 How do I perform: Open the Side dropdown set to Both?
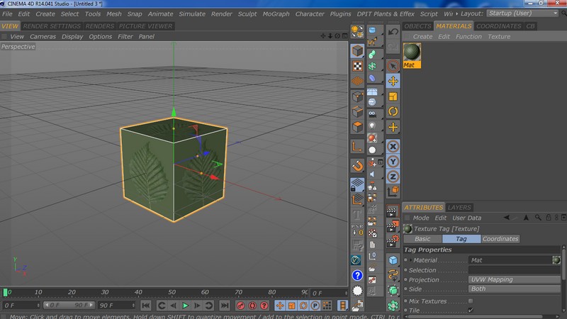click(x=514, y=289)
